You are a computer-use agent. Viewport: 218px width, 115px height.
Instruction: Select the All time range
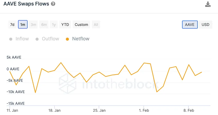[x=96, y=25]
